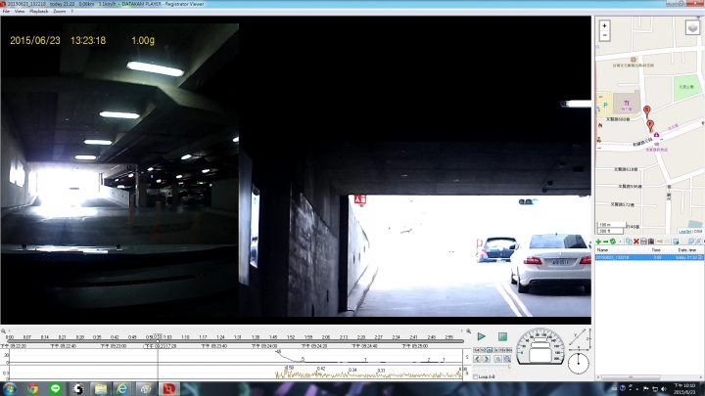Set playback speed to 16x
Screen dimensions: 705x396
tap(502, 350)
